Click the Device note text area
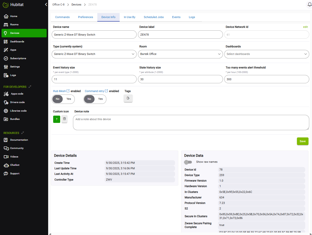Screen dimensions: 312x235 click(191, 123)
